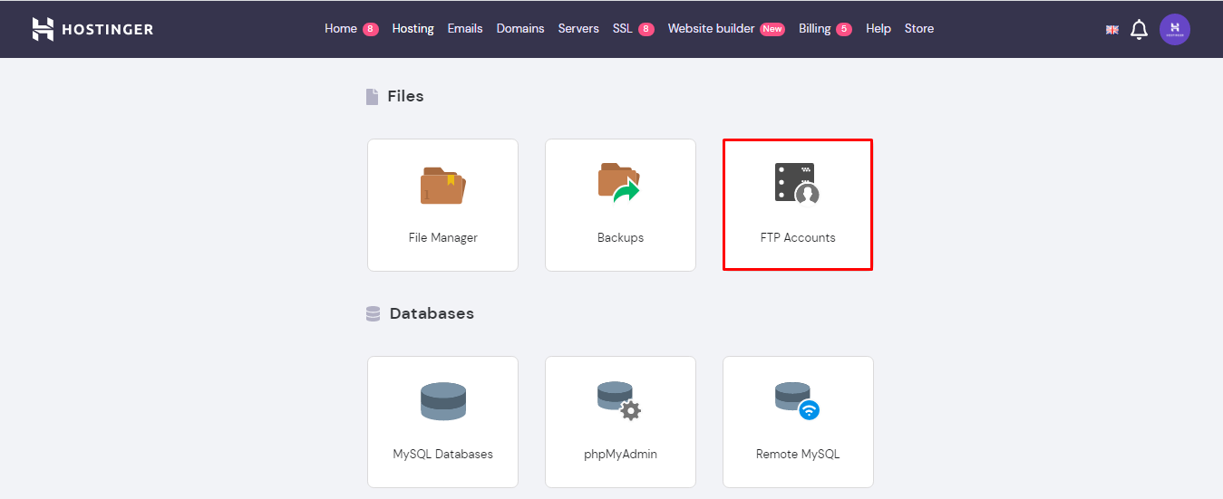1223x499 pixels.
Task: Open the purple user profile avatar
Action: click(x=1175, y=29)
